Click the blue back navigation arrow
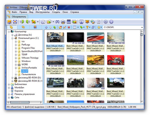150x115 pixels. [46, 27]
